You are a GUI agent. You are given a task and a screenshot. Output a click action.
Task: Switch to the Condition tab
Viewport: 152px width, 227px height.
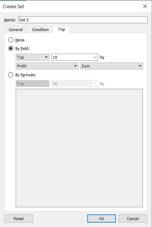tap(40, 30)
